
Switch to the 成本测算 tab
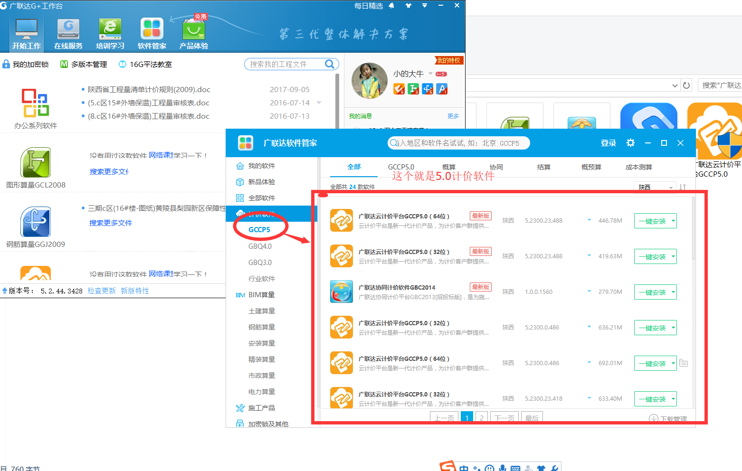point(639,167)
